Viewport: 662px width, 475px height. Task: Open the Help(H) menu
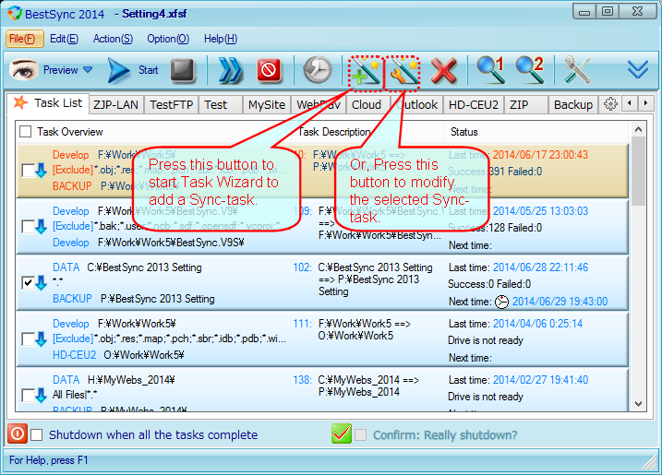coord(221,39)
